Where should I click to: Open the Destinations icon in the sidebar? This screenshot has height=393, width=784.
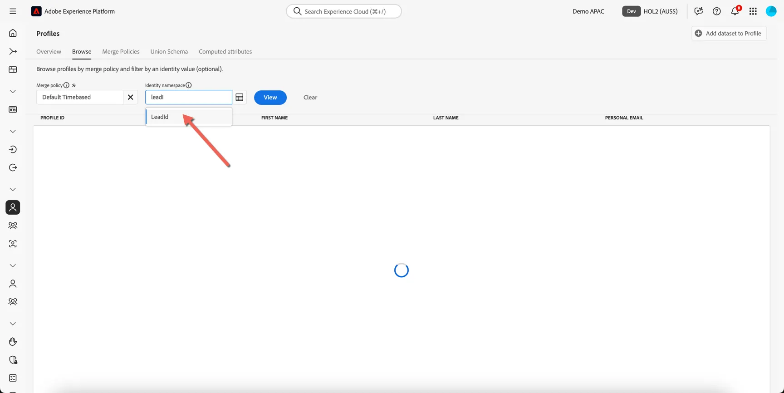click(x=13, y=167)
